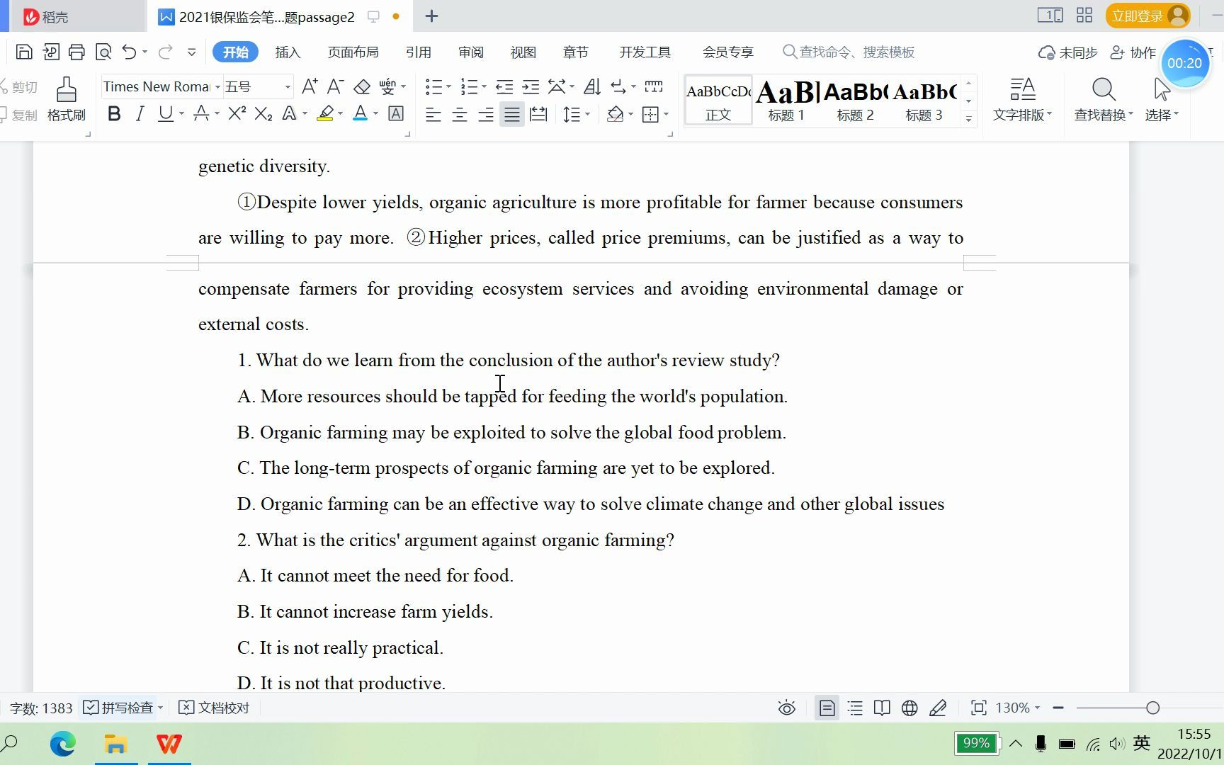Open the font size (五号) dropdown

(288, 87)
